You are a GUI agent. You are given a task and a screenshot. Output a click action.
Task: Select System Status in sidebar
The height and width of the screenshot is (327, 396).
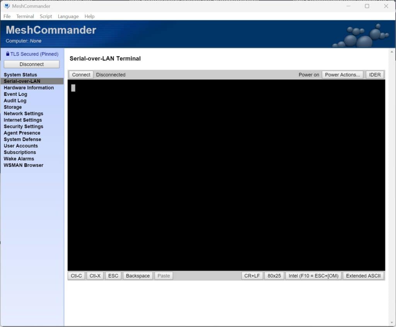click(x=20, y=75)
